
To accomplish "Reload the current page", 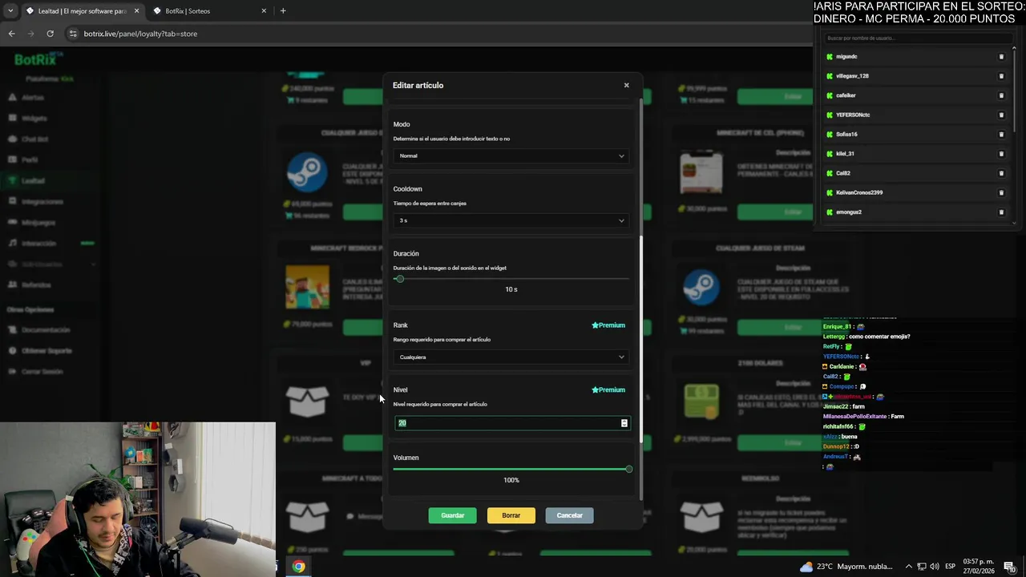I will 50,34.
